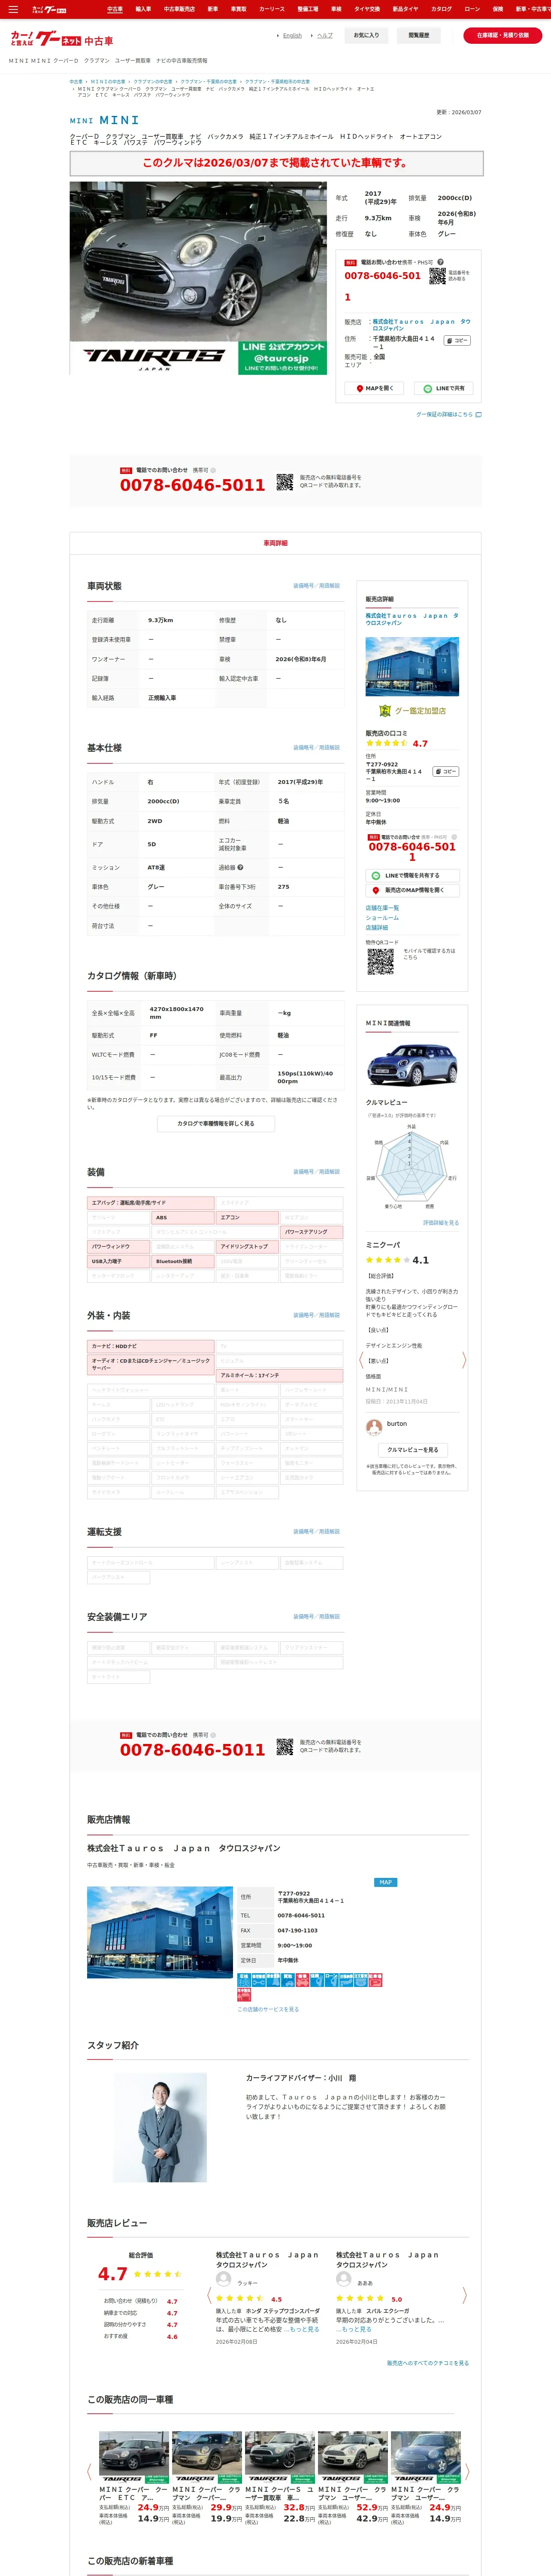Open お気に入り favorites button

point(366,35)
